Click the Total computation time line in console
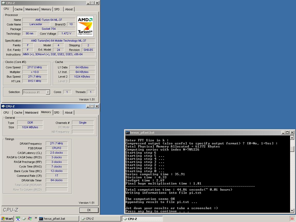This screenshot has height=222, width=296. 179,190
